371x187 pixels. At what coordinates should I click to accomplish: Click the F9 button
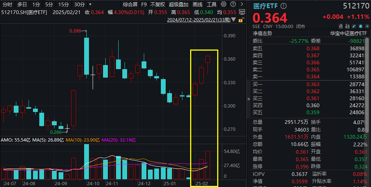click(x=144, y=4)
